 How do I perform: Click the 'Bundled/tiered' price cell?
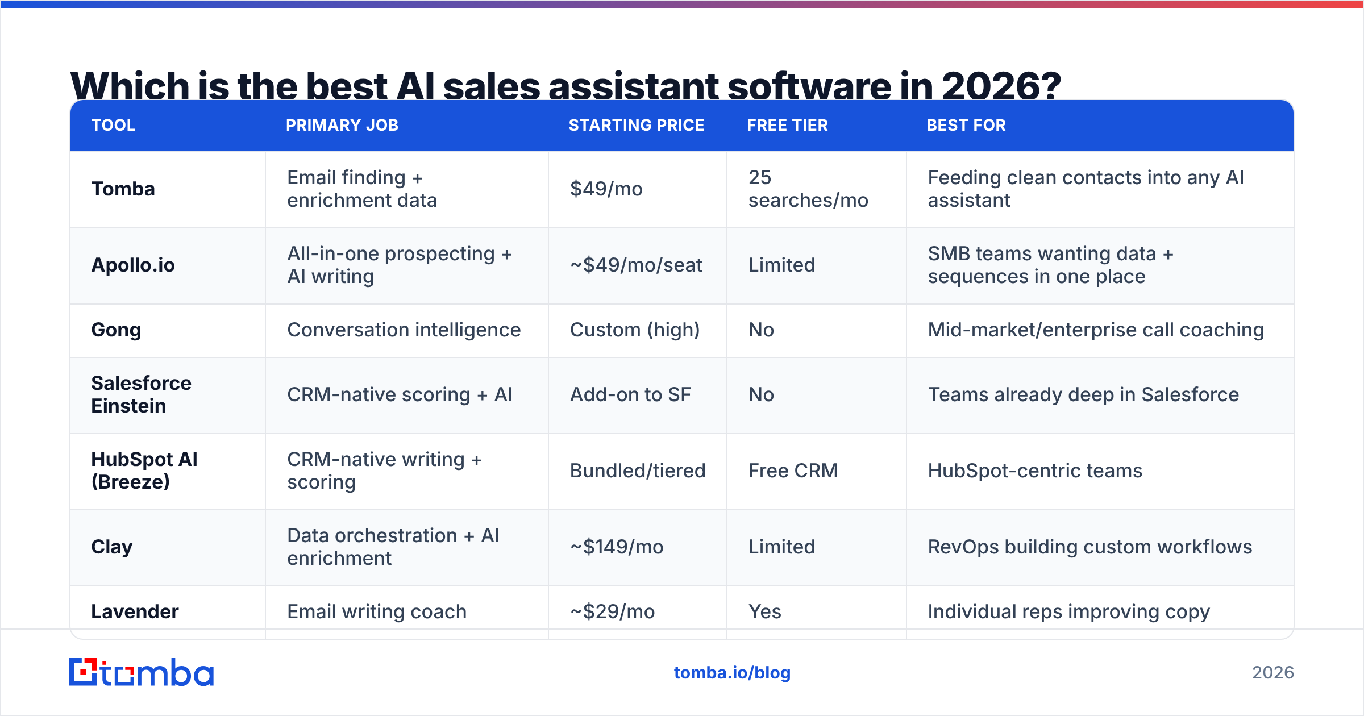point(638,471)
